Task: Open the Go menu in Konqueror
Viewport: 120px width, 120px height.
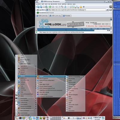Action: click(49, 4)
